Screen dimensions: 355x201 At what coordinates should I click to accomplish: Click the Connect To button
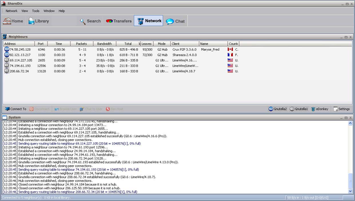(x=15, y=109)
